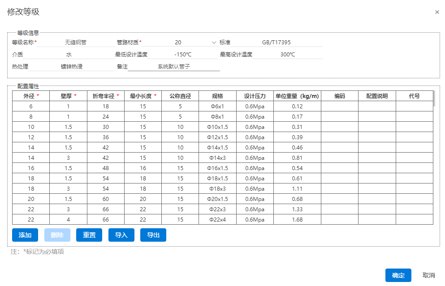This screenshot has width=445, height=286.
Task: Click the table's vertical scrollbar
Action: [434, 98]
